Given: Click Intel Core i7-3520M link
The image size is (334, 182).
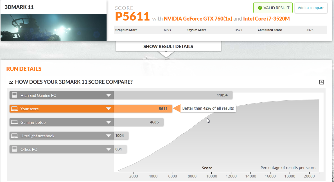Looking at the screenshot, I should coord(267,19).
